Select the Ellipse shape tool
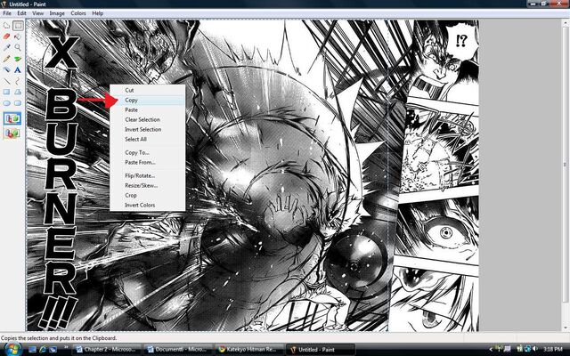This screenshot has height=356, width=570. (x=6, y=103)
